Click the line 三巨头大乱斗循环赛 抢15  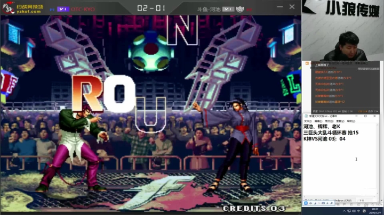331,133
